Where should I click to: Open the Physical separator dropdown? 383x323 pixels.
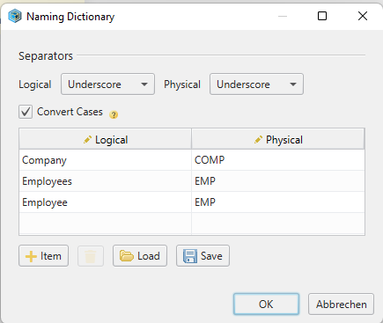tap(256, 84)
